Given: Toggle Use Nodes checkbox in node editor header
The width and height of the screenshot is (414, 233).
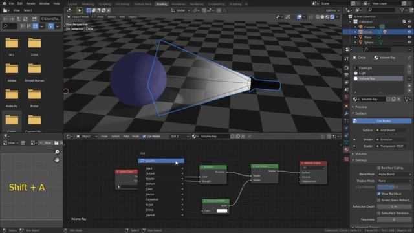Looking at the screenshot, I should click(x=144, y=136).
